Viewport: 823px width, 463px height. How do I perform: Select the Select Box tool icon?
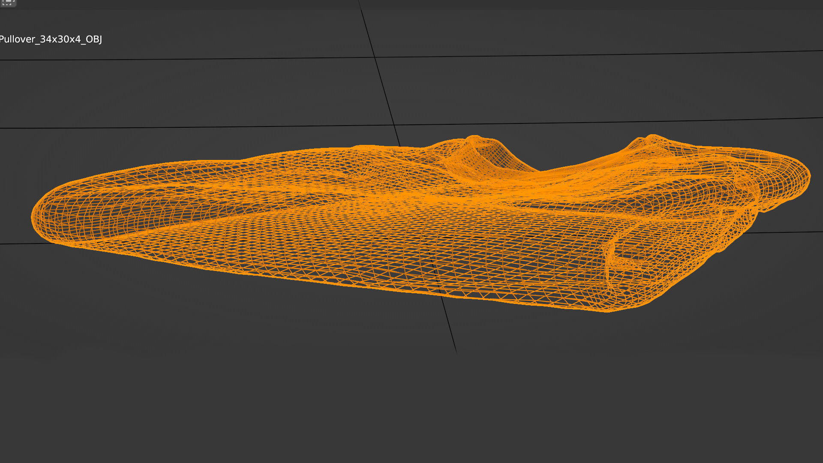8,3
